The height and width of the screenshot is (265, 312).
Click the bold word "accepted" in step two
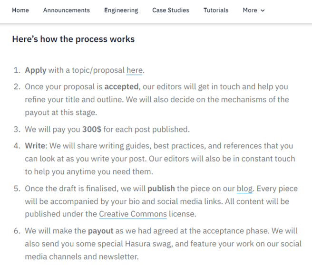click(x=122, y=87)
